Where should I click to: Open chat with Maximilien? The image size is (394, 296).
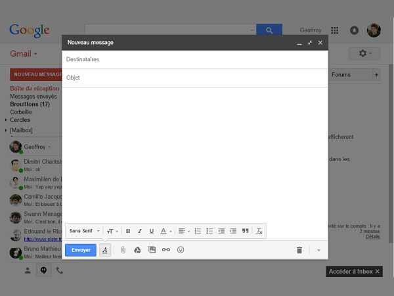pos(35,183)
